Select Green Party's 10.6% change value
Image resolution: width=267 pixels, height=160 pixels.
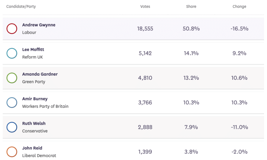tap(239, 78)
